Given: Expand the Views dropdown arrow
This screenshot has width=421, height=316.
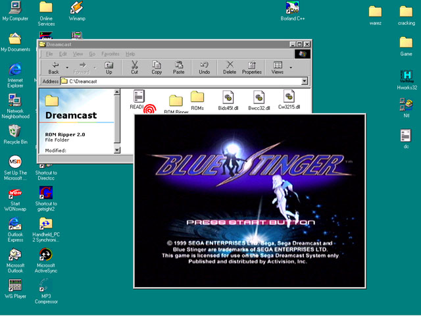Looking at the screenshot, I should point(291,68).
